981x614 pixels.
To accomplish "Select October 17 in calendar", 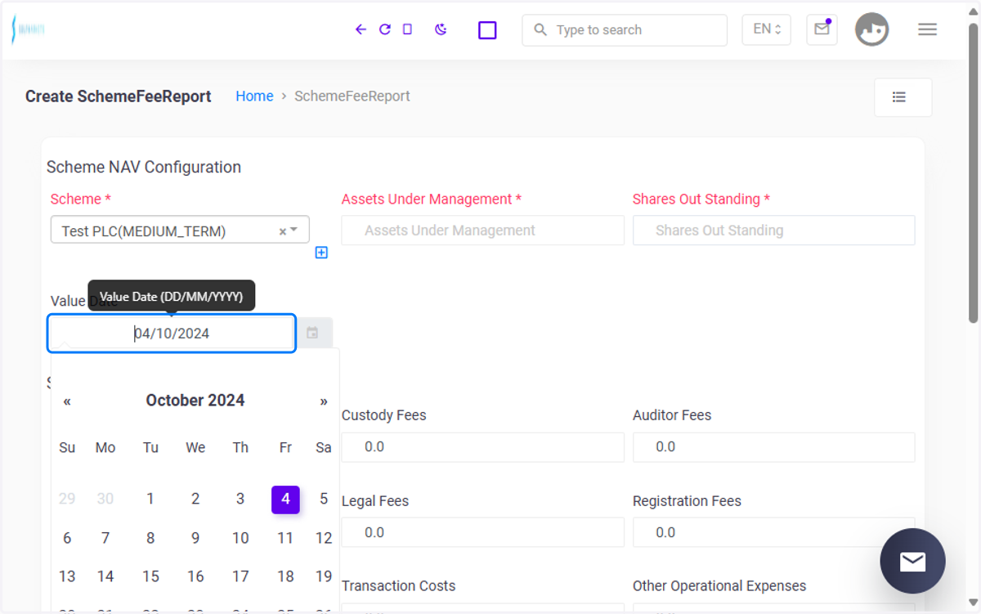I will click(240, 576).
